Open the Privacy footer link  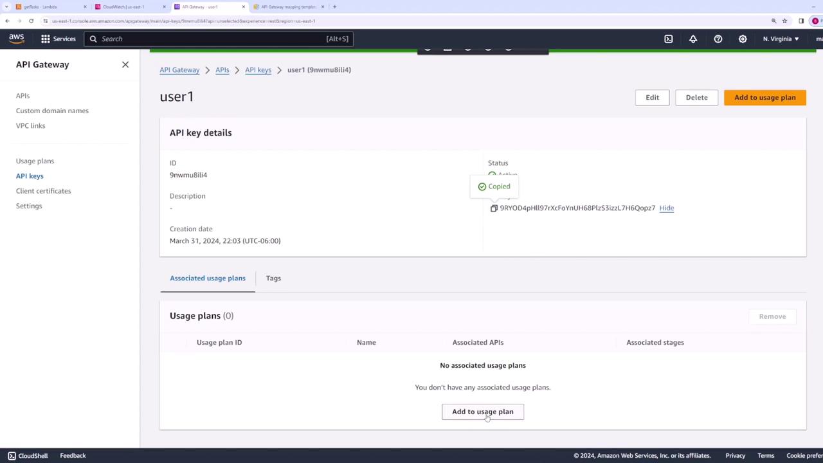[x=735, y=456]
